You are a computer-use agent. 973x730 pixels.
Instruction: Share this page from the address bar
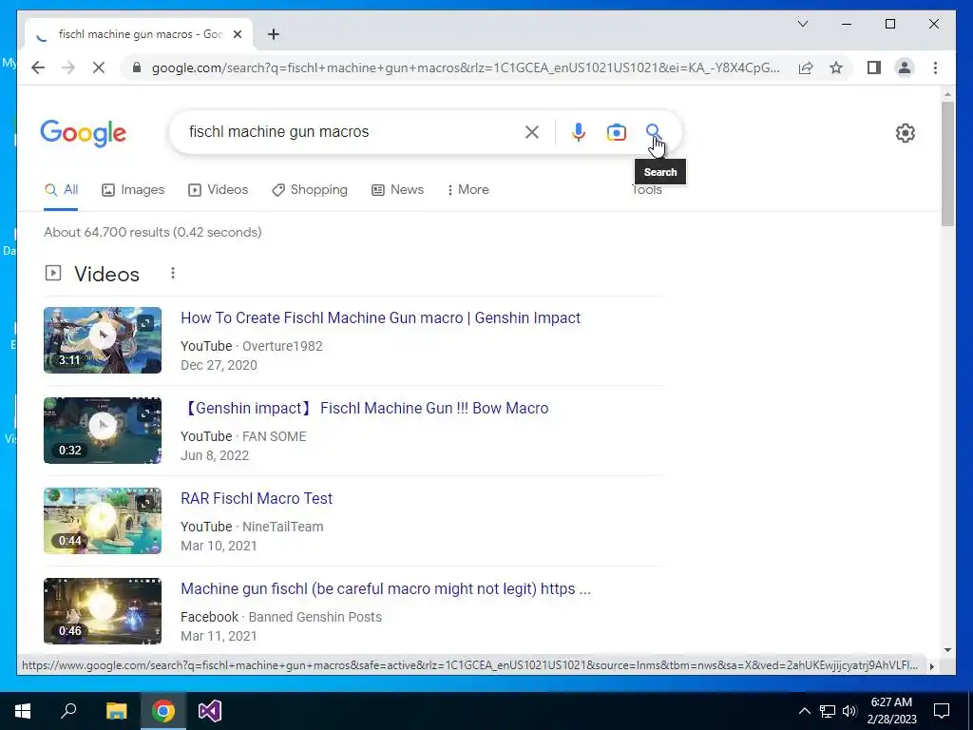[806, 67]
